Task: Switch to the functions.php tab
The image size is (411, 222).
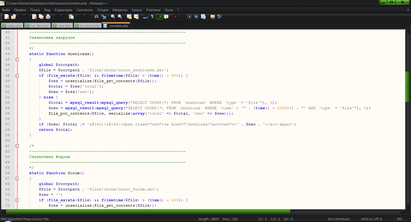Action: pos(89,26)
